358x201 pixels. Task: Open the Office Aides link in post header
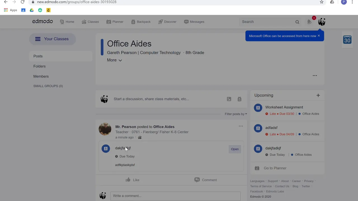164,127
